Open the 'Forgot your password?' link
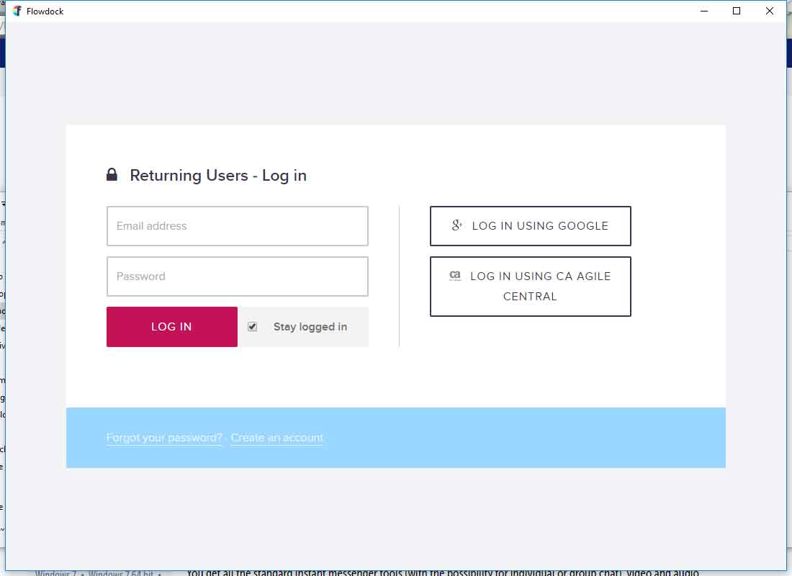This screenshot has width=792, height=576. point(164,438)
